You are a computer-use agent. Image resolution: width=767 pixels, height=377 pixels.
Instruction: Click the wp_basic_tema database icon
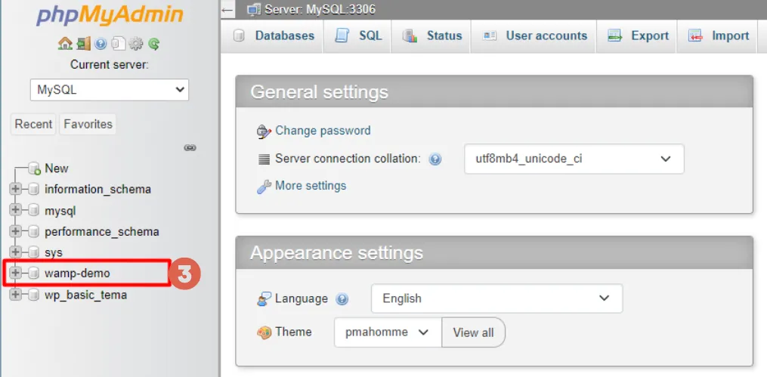(x=33, y=295)
